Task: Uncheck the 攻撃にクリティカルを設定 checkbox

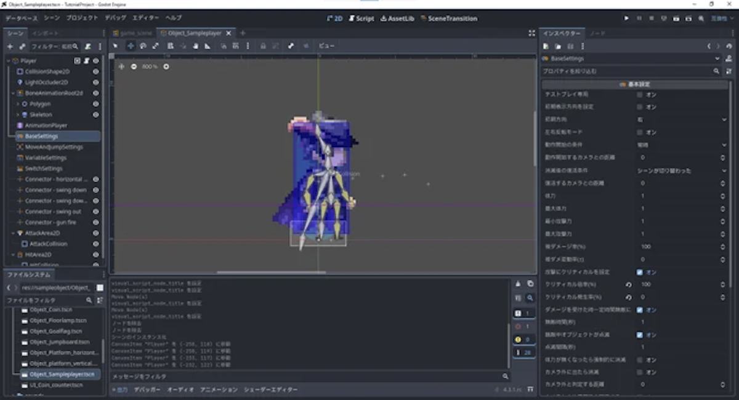Action: tap(640, 272)
